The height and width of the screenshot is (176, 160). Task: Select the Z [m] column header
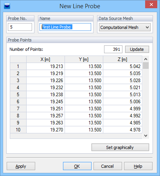point(122,59)
